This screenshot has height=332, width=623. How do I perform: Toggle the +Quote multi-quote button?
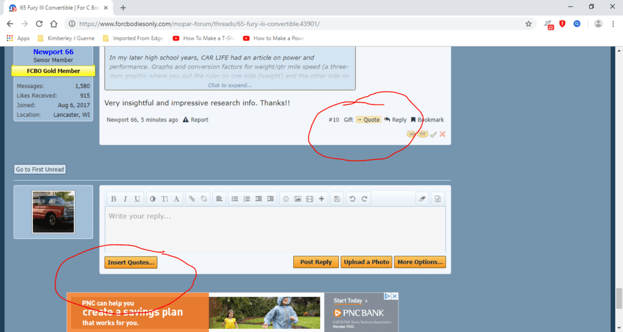tap(368, 120)
